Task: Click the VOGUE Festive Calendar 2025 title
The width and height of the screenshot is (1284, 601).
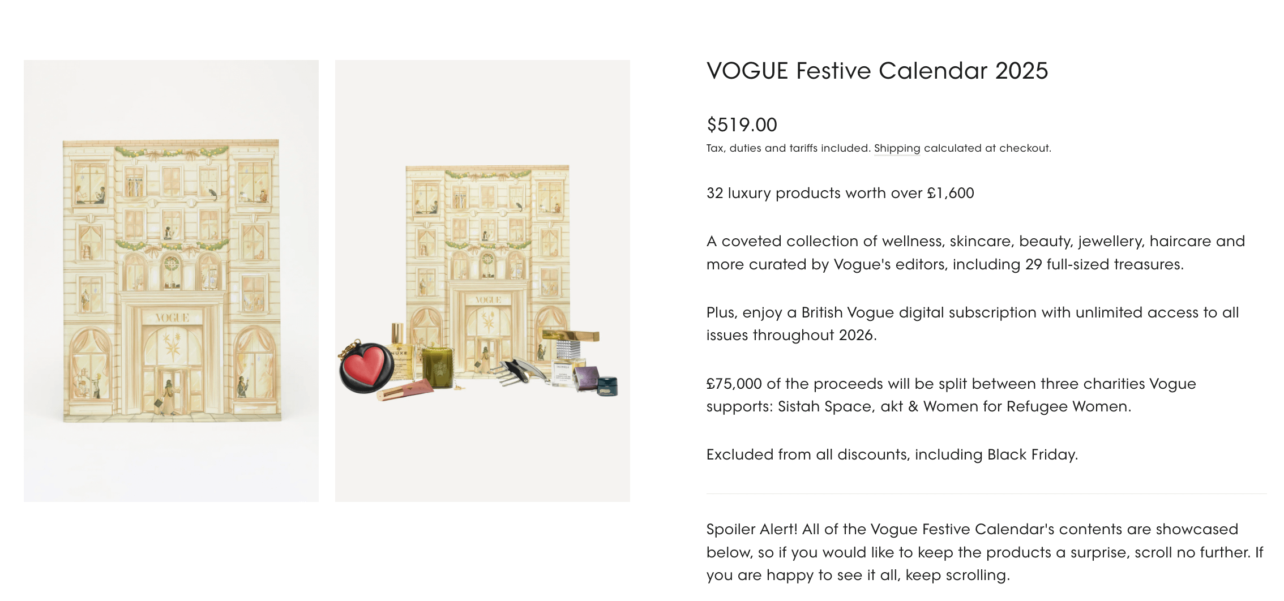Action: (877, 71)
